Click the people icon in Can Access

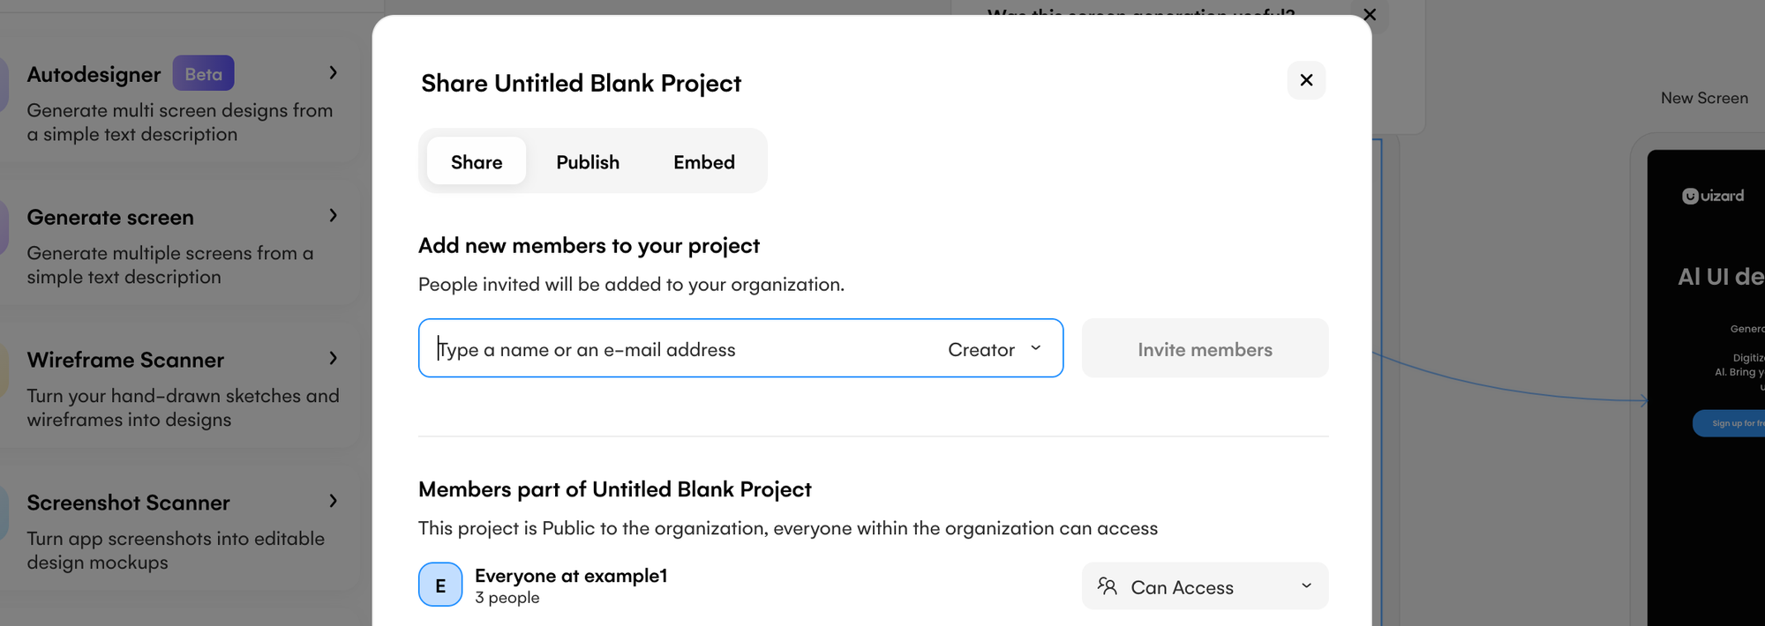click(1107, 586)
